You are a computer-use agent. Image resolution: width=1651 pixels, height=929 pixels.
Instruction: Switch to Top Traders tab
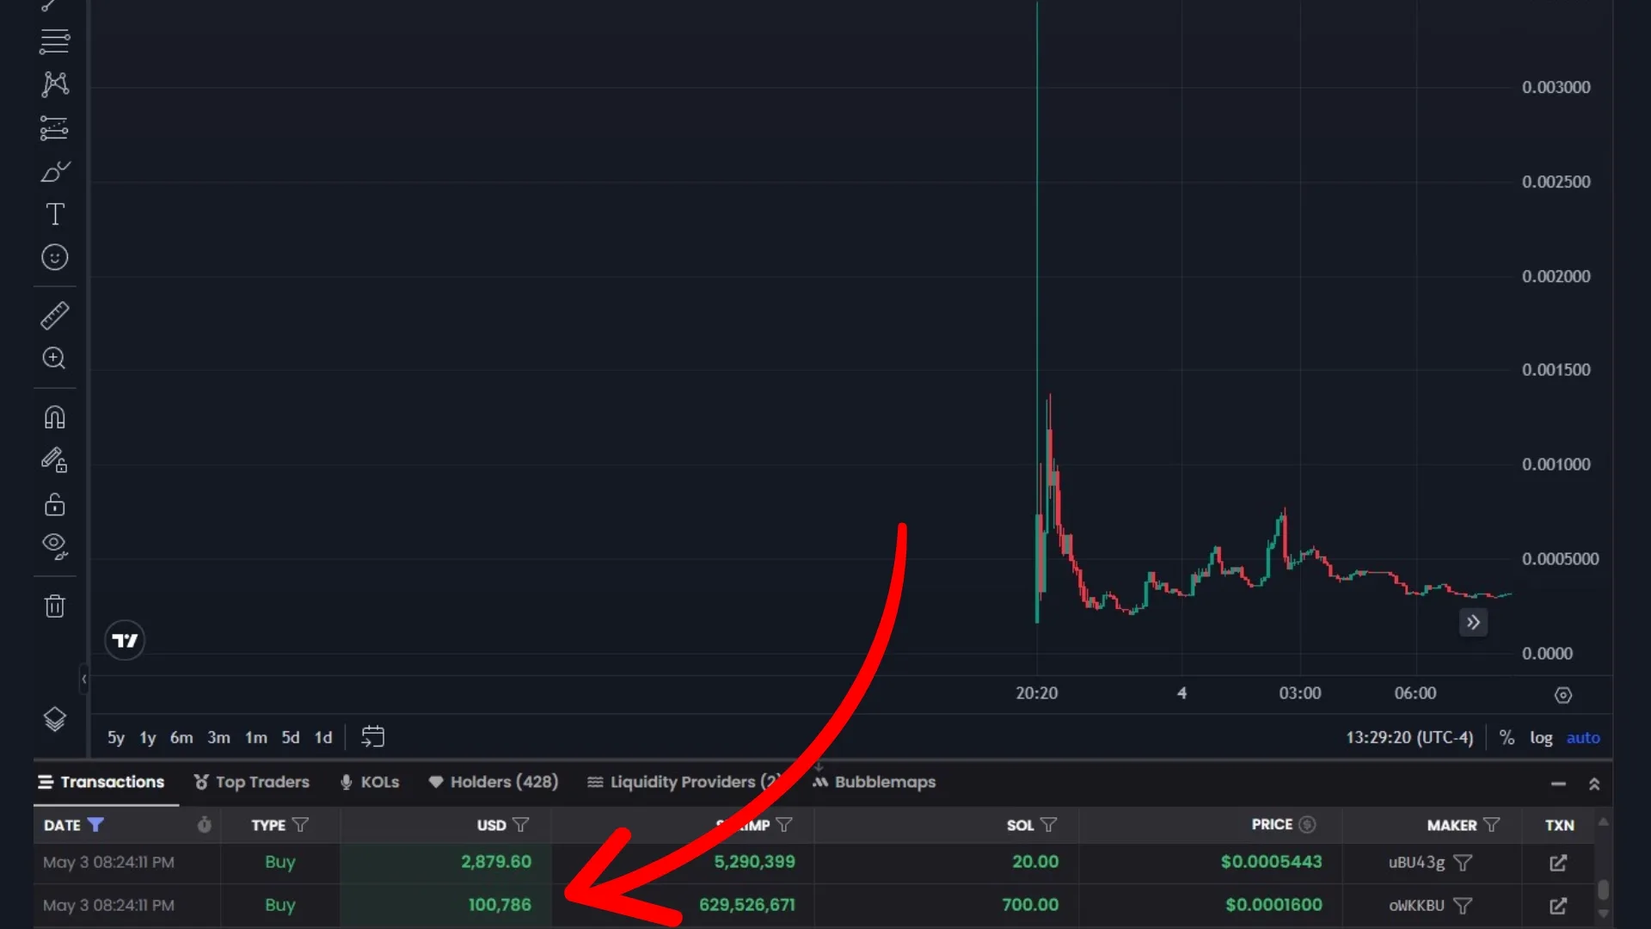[251, 782]
